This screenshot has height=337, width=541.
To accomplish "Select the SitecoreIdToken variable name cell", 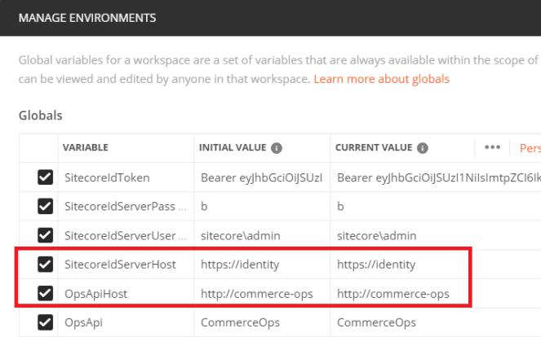I will pos(126,177).
